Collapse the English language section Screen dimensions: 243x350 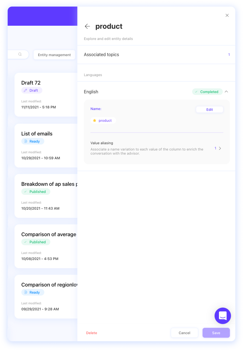coord(226,92)
